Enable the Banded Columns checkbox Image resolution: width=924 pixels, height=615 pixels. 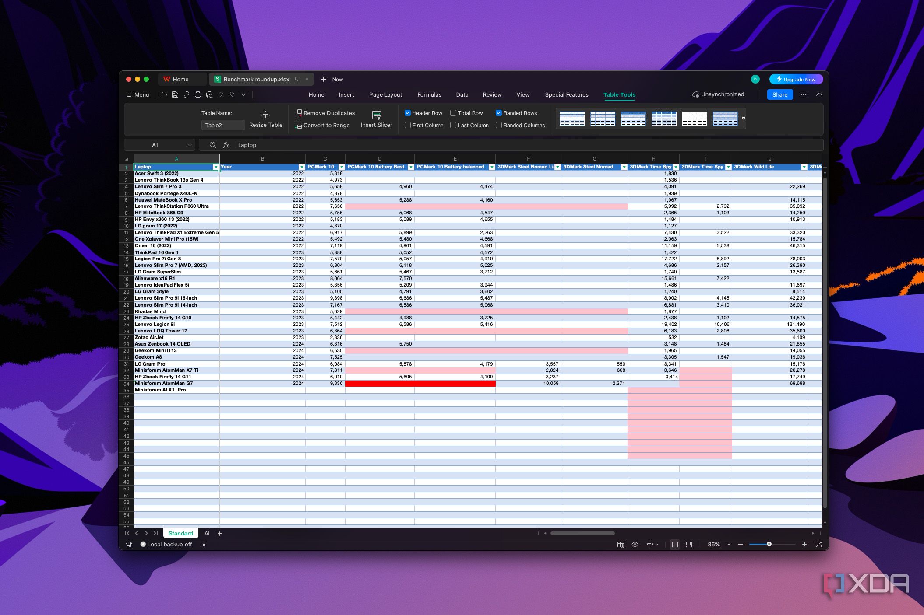tap(498, 125)
